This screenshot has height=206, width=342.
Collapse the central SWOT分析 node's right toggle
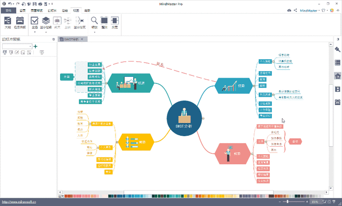pos(203,118)
